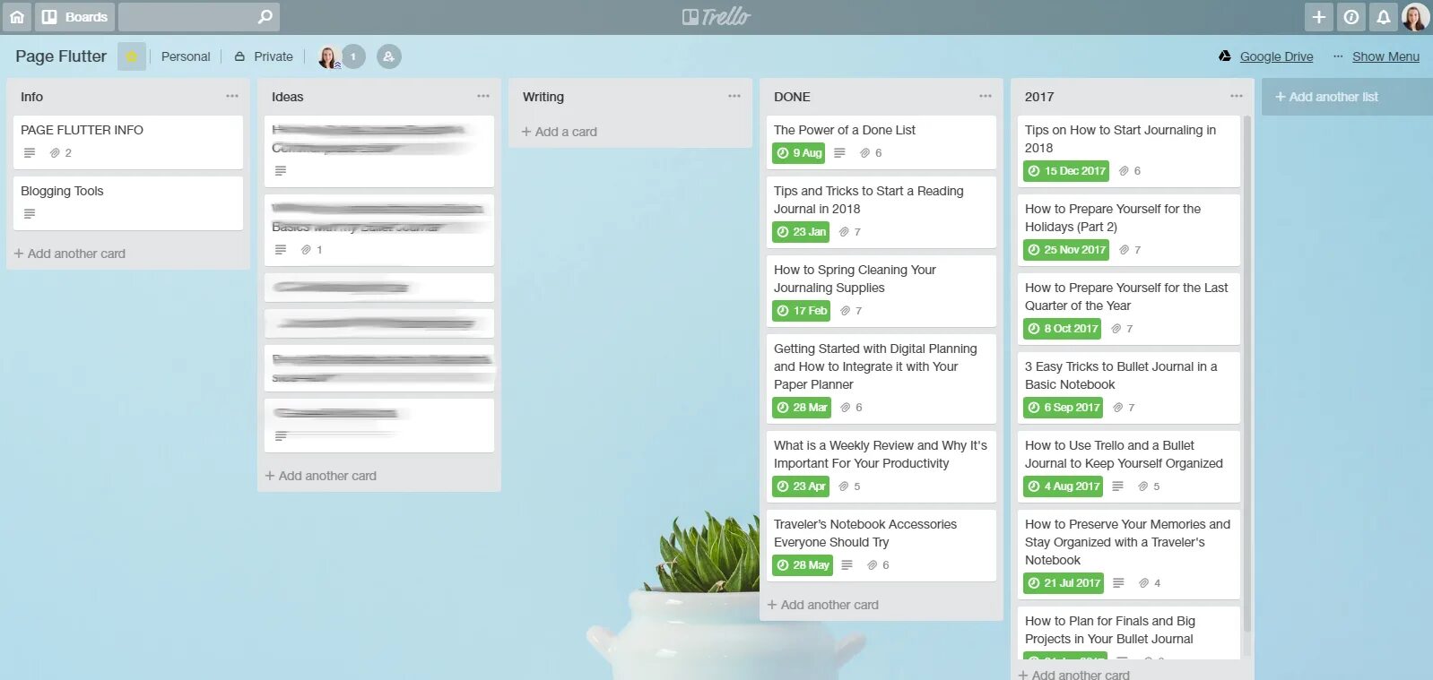Click the 6 Sep 2017 due badge
Screen dimensions: 1433x680
coord(1064,408)
